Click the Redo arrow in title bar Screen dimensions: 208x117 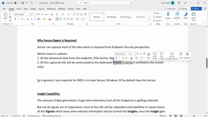(x=32, y=3)
